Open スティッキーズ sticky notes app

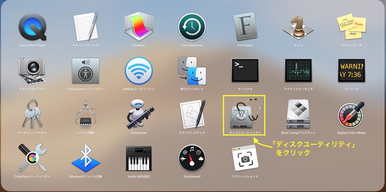point(351,26)
